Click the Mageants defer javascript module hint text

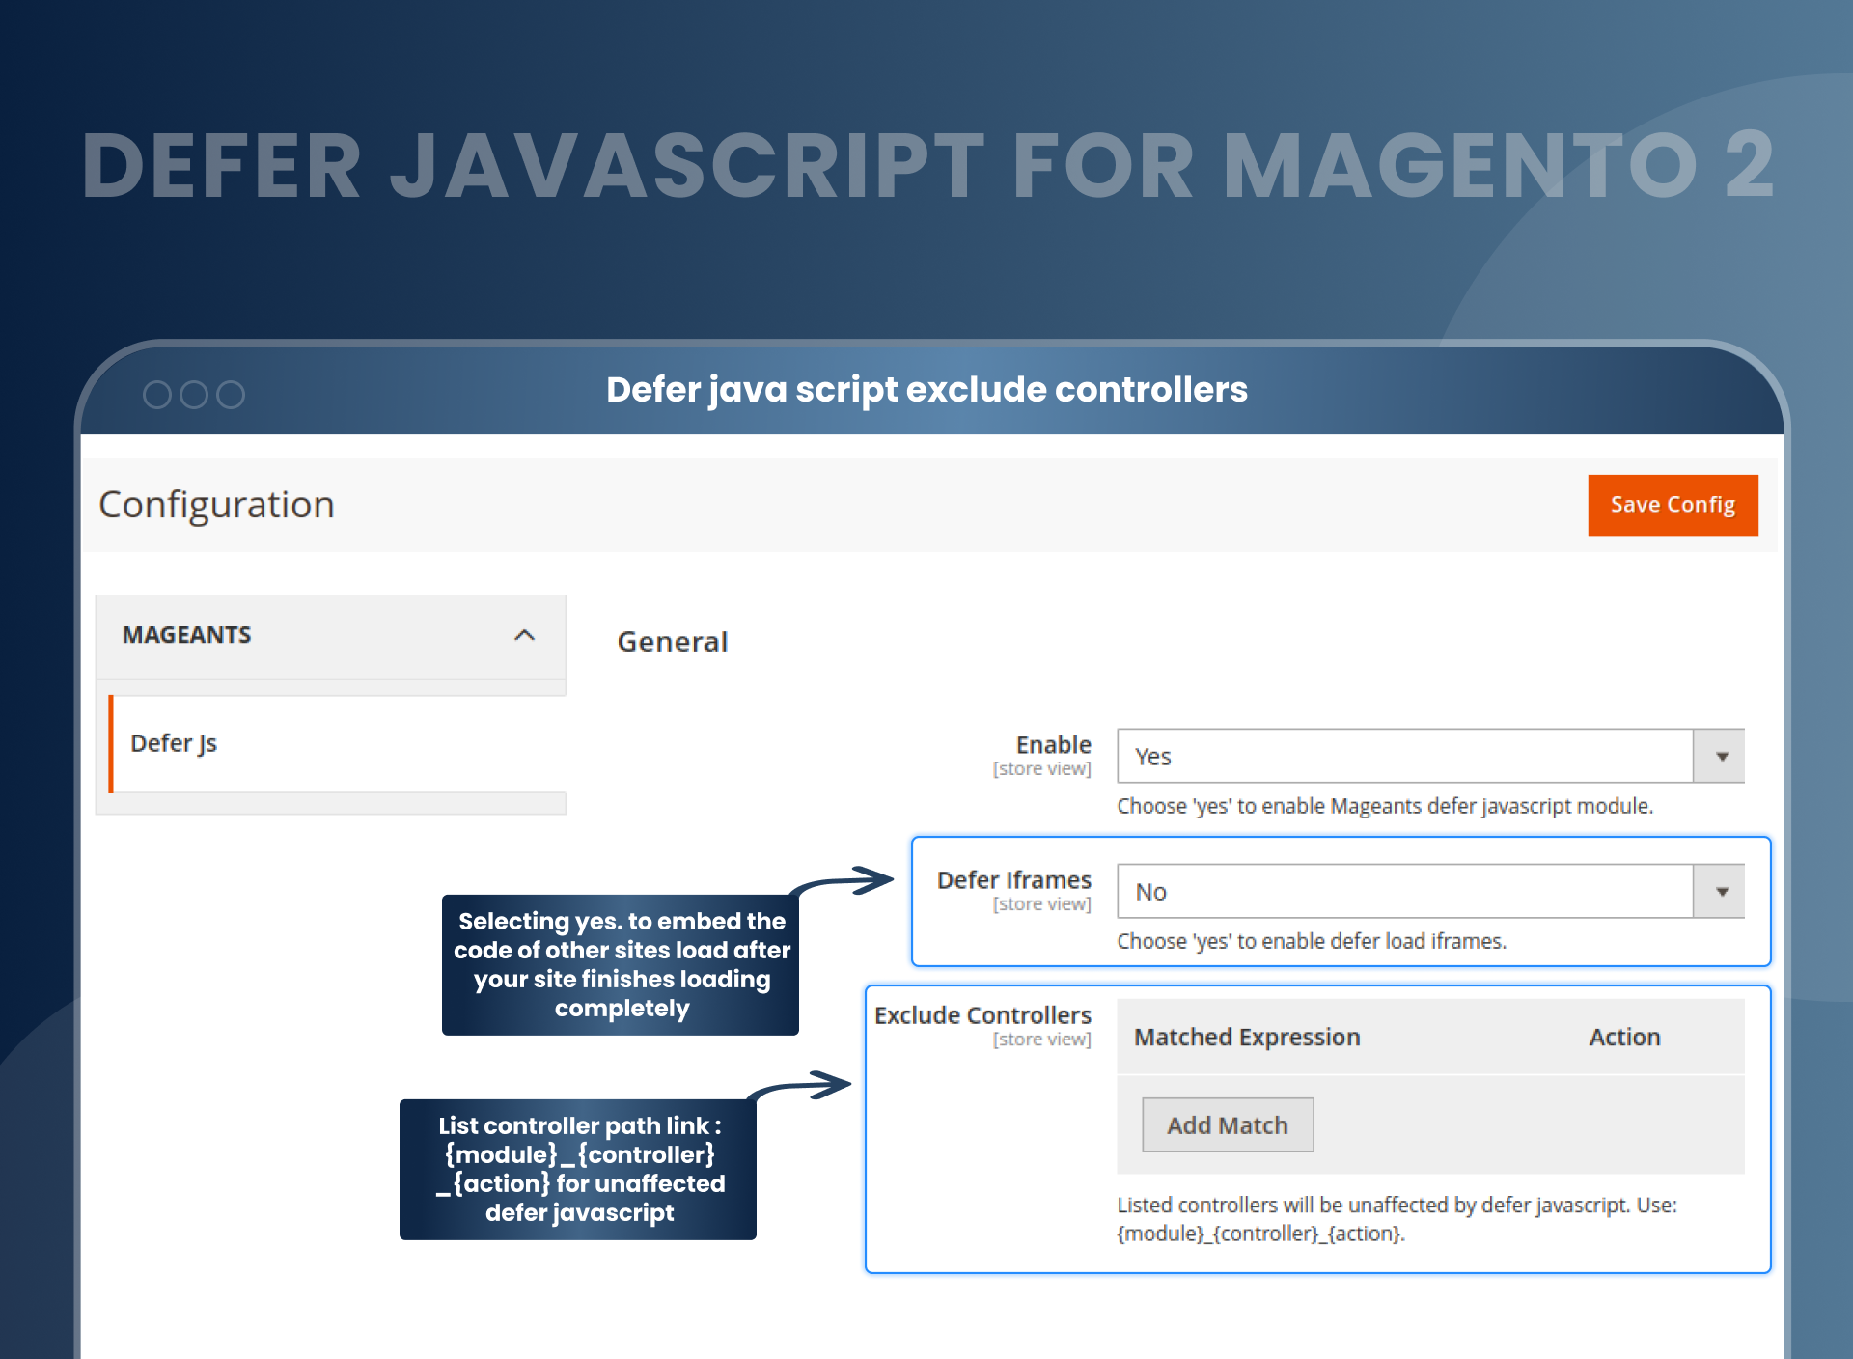(1385, 806)
